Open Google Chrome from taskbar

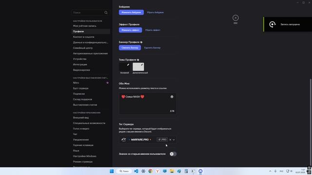tap(151, 171)
